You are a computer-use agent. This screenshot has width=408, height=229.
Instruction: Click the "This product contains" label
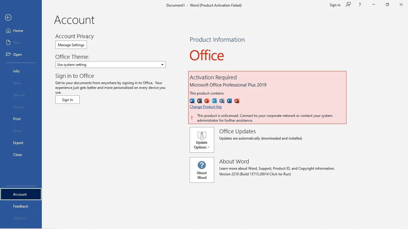pyautogui.click(x=207, y=93)
